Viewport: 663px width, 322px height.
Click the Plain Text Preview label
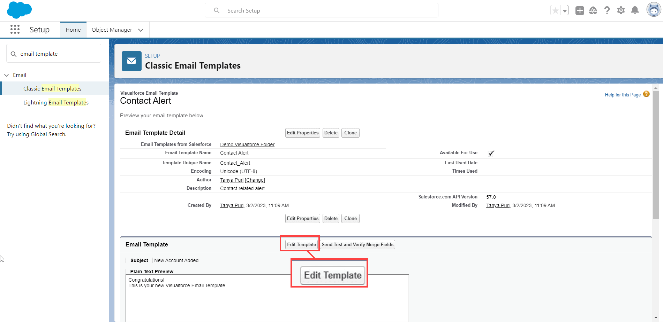(152, 272)
